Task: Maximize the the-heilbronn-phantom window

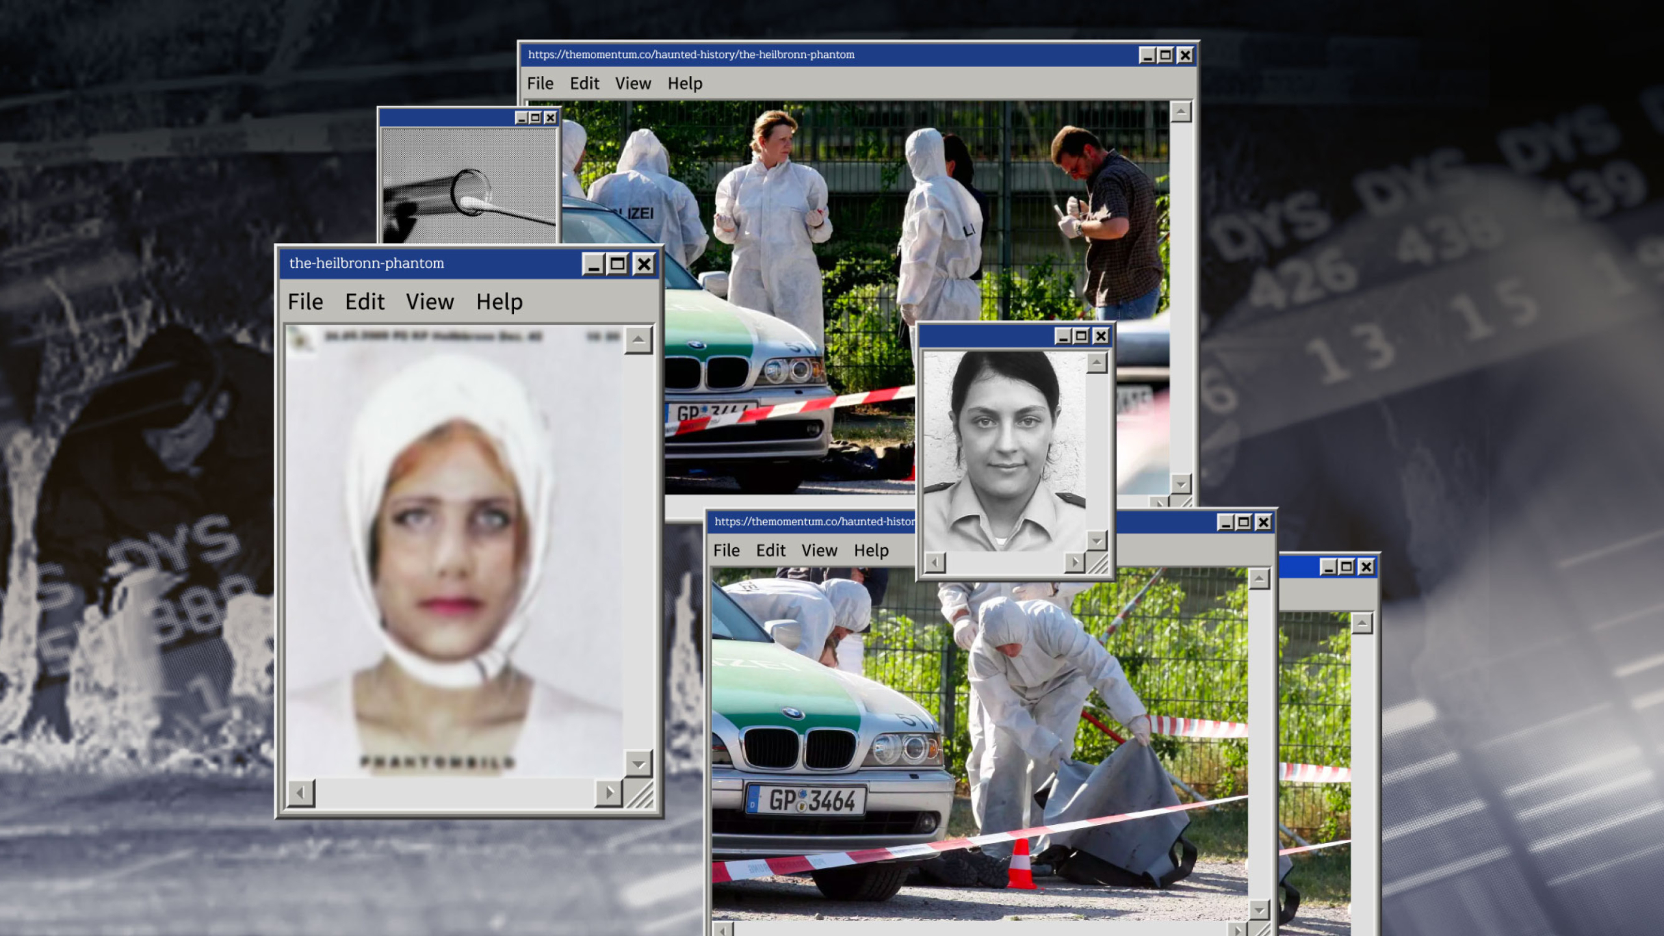Action: tap(617, 264)
